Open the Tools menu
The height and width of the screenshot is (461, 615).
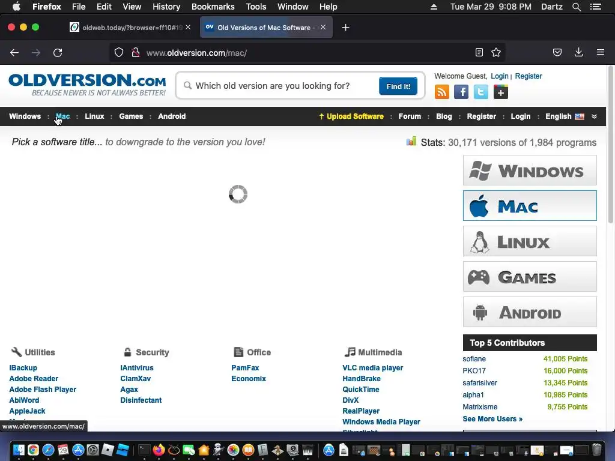point(256,7)
